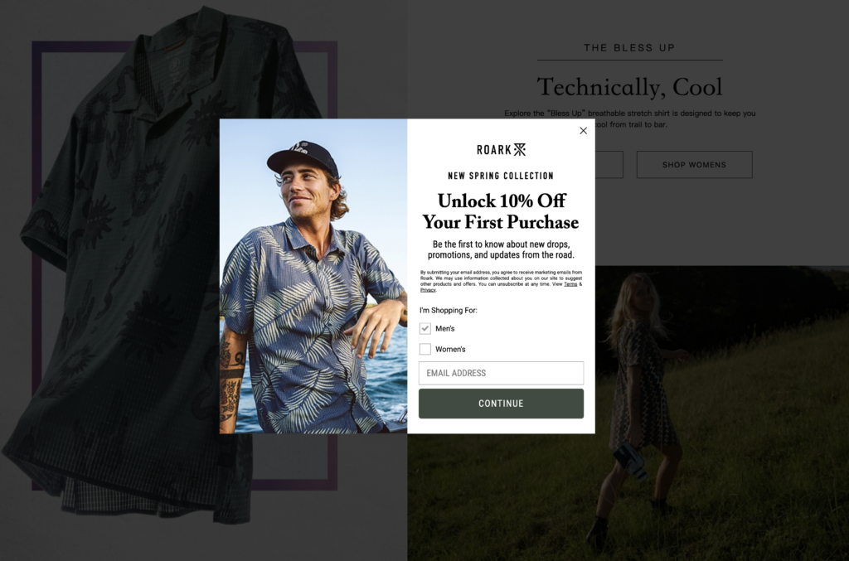This screenshot has height=561, width=849.
Task: Check the Women's checkbox
Action: point(425,349)
